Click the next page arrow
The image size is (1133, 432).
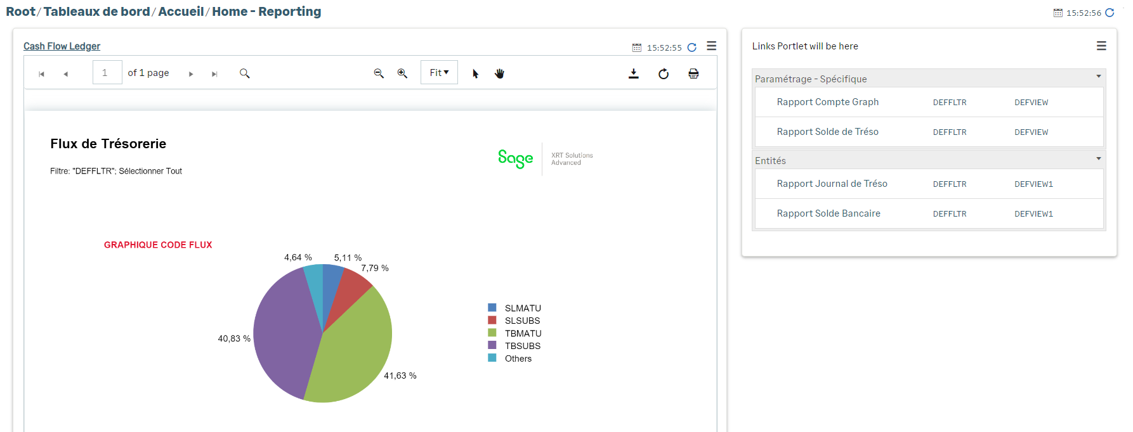coord(191,74)
